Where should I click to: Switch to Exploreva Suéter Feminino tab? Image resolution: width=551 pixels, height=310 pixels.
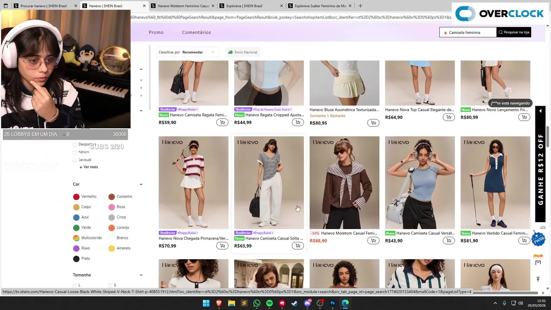(x=321, y=6)
